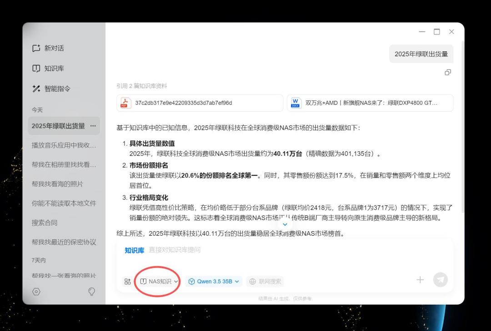Viewport: 491px width, 331px height.
Task: Expand the NAS知识 knowledge base dropdown
Action: pyautogui.click(x=159, y=282)
